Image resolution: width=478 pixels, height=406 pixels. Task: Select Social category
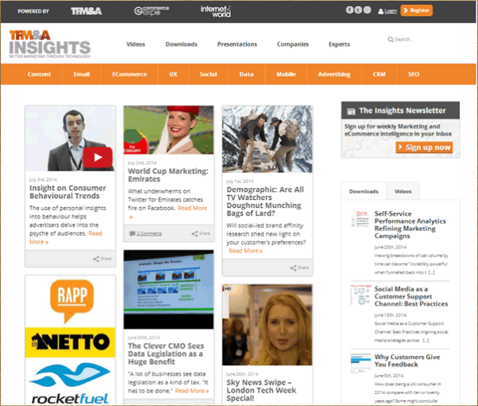click(x=208, y=74)
